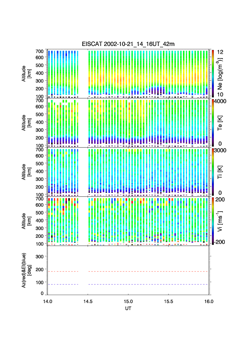Click the 16.0 tick label on UT axis
The width and height of the screenshot is (229, 344).
coord(209,301)
